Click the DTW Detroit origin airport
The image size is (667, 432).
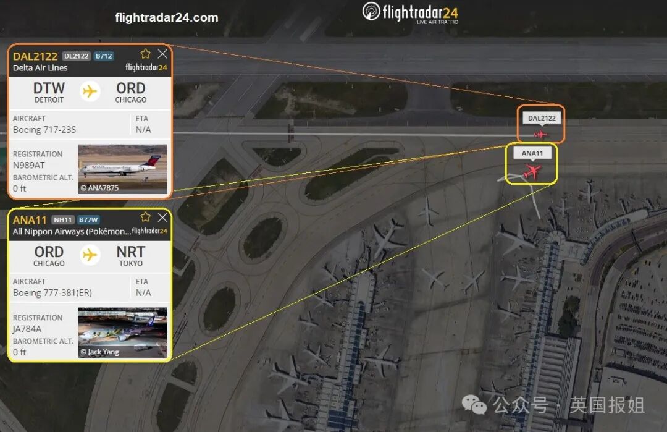[49, 92]
